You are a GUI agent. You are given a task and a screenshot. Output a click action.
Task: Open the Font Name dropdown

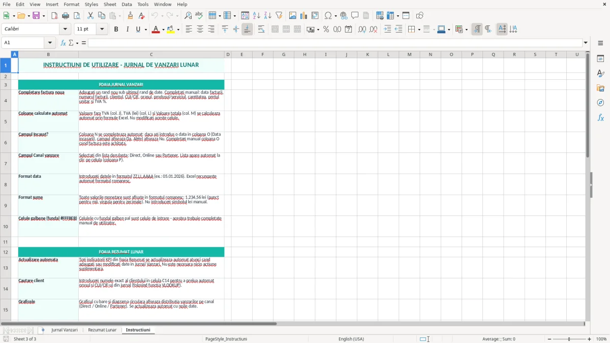click(x=65, y=29)
